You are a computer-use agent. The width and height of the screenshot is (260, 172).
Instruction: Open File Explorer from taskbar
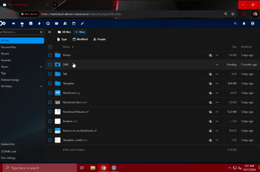(x=93, y=168)
